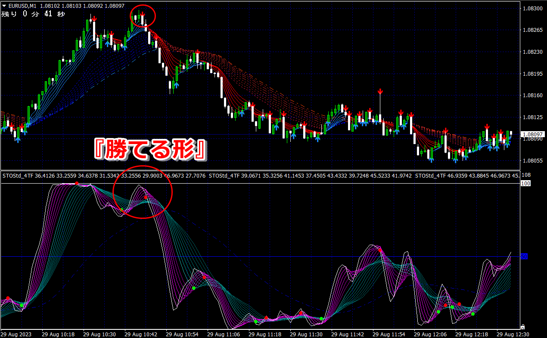Select the red dot at the stochastic 100 level
The image size is (547, 338).
click(77, 184)
